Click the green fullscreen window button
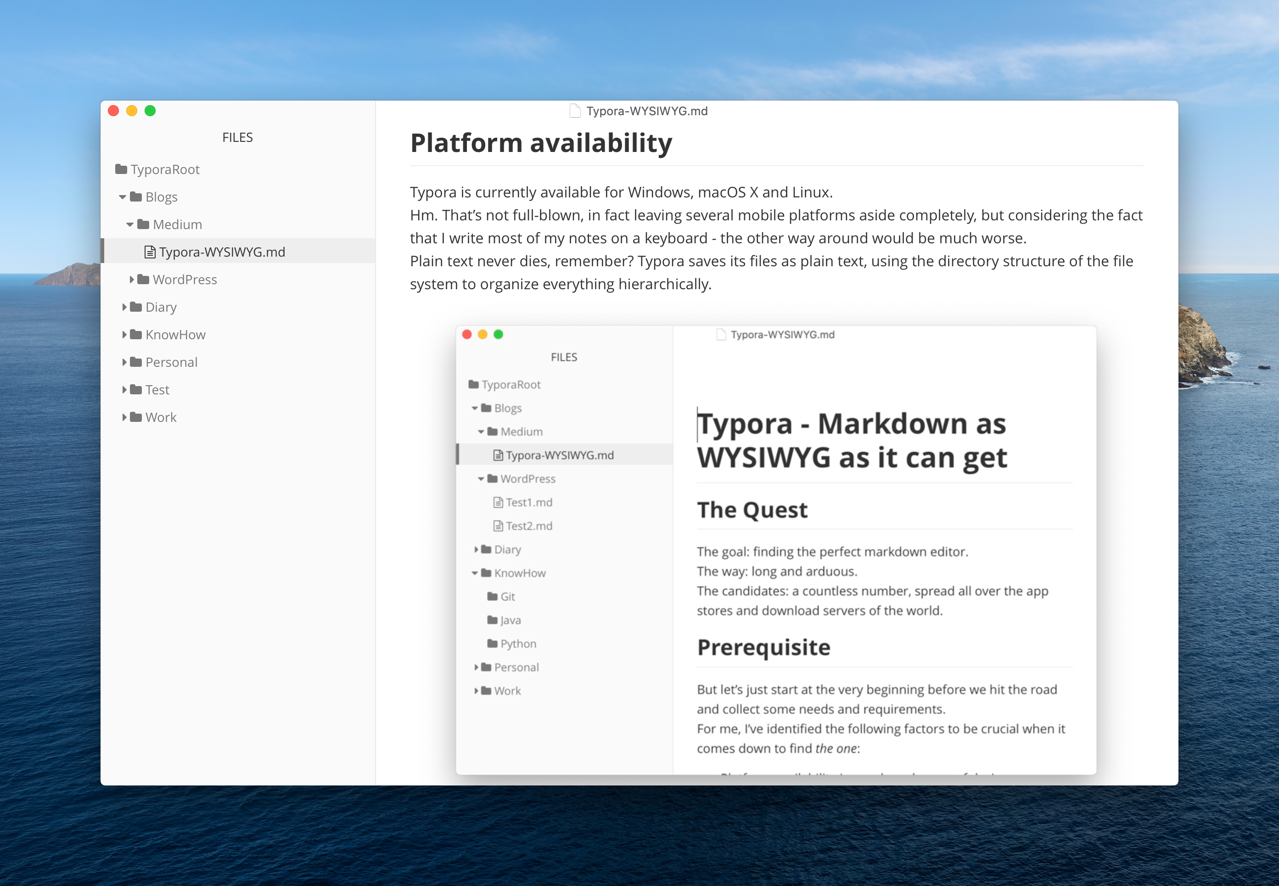1279x886 pixels. tap(150, 111)
